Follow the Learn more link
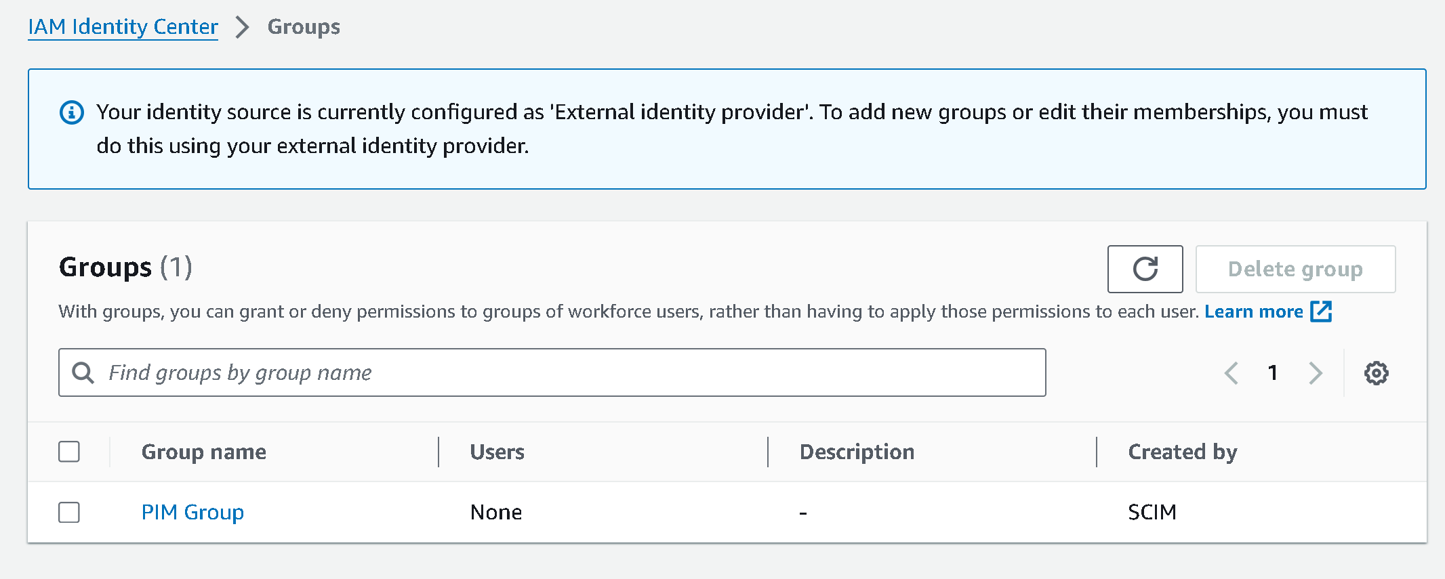Screen dimensions: 1445x579 tap(1253, 312)
